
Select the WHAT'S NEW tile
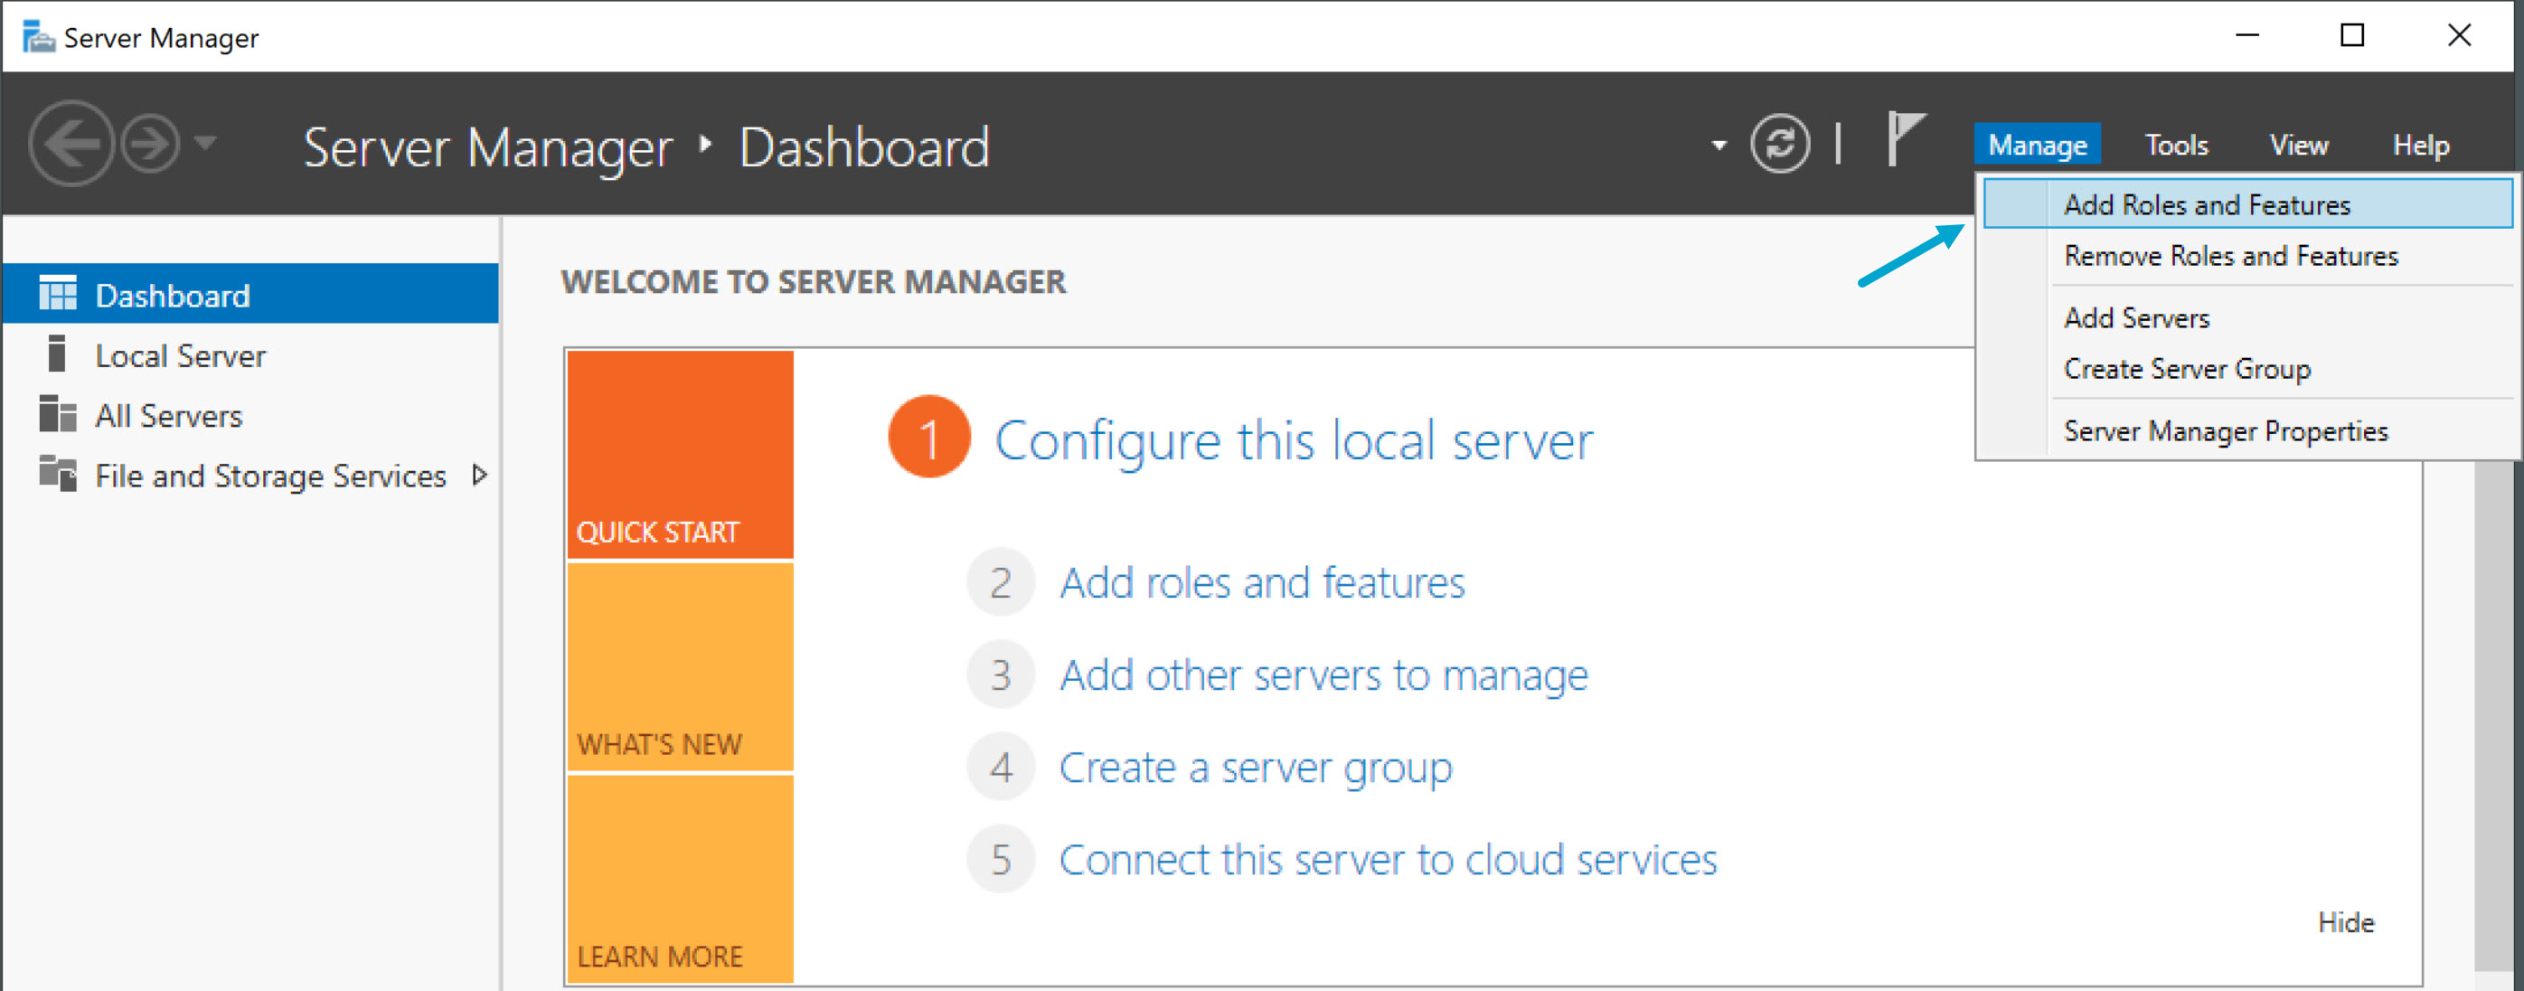(x=679, y=667)
